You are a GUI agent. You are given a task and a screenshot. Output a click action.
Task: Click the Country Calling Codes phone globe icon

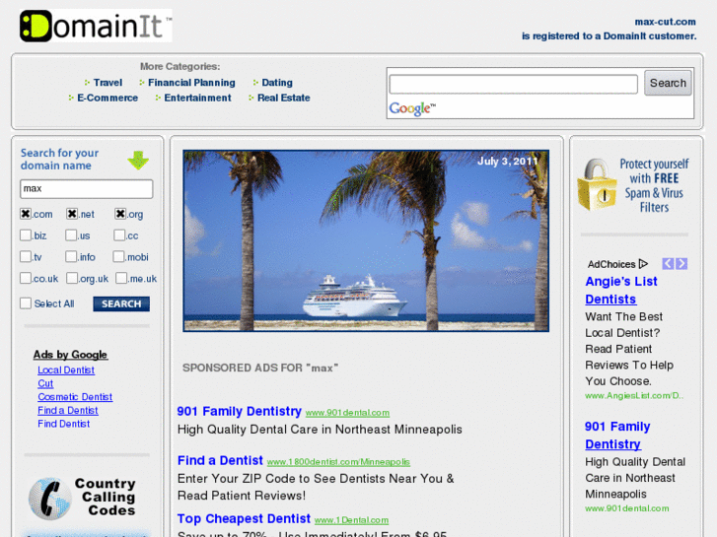tap(50, 499)
